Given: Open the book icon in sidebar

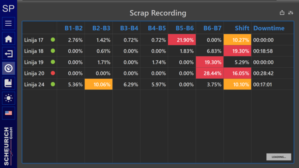Looking at the screenshot, I should click(8, 83).
